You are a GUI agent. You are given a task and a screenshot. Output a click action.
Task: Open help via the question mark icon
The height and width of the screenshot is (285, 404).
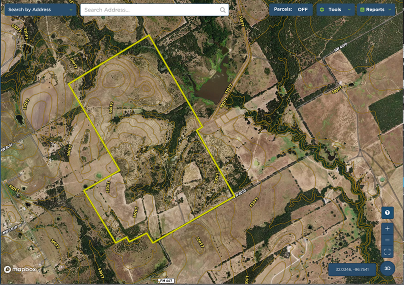pyautogui.click(x=387, y=213)
